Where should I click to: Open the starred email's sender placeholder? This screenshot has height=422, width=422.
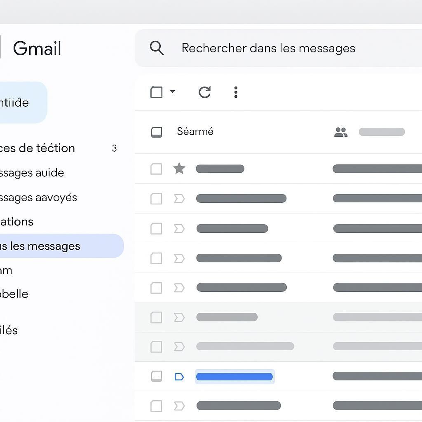pos(220,169)
